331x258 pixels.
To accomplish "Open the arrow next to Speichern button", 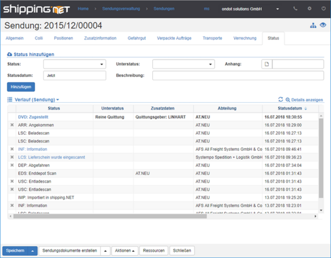I will click(33, 250).
